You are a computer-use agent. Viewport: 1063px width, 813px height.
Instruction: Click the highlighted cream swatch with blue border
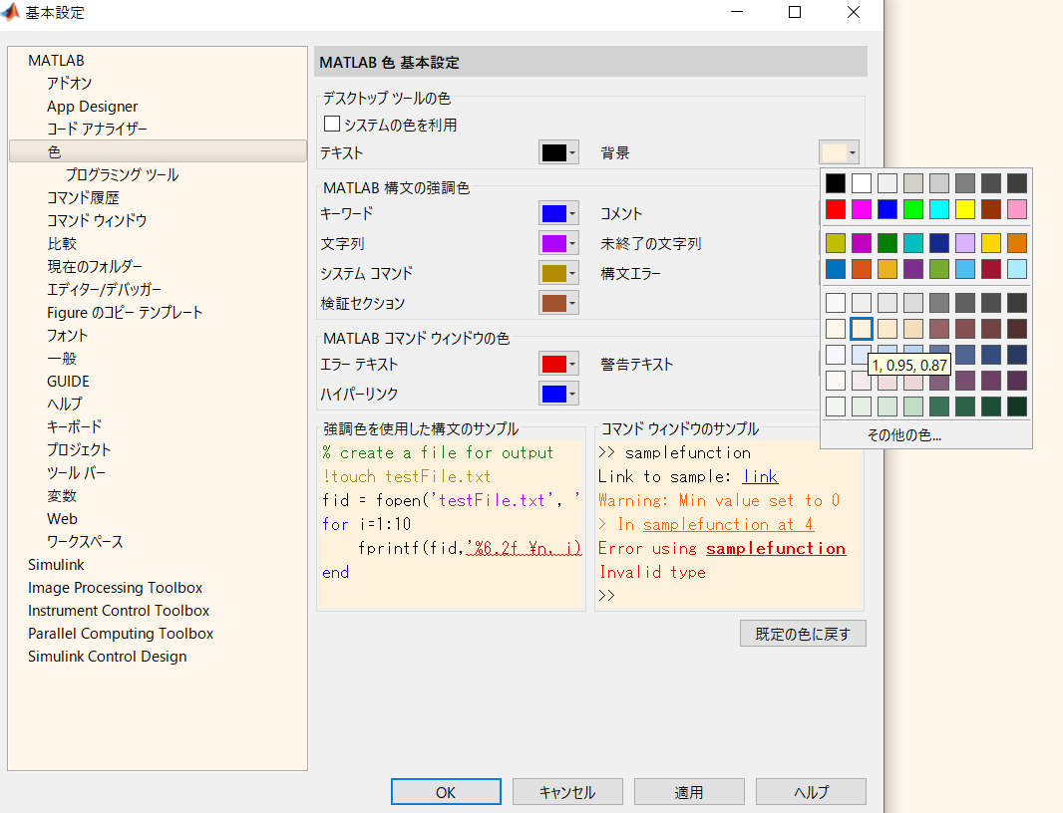pyautogui.click(x=862, y=329)
